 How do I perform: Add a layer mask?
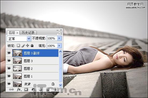[x=26, y=89]
